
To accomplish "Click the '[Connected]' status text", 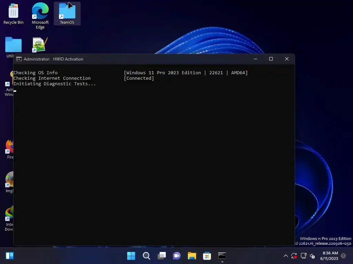I will (x=139, y=78).
